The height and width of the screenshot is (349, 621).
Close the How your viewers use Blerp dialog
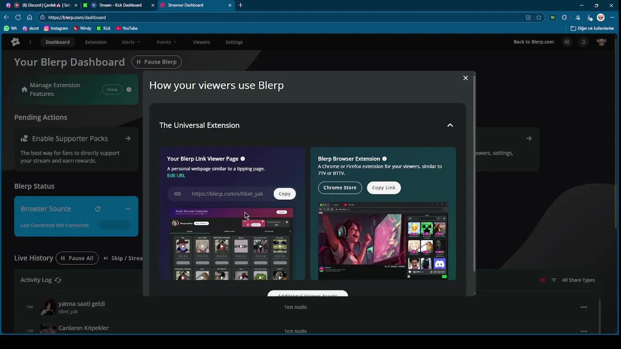coord(465,78)
